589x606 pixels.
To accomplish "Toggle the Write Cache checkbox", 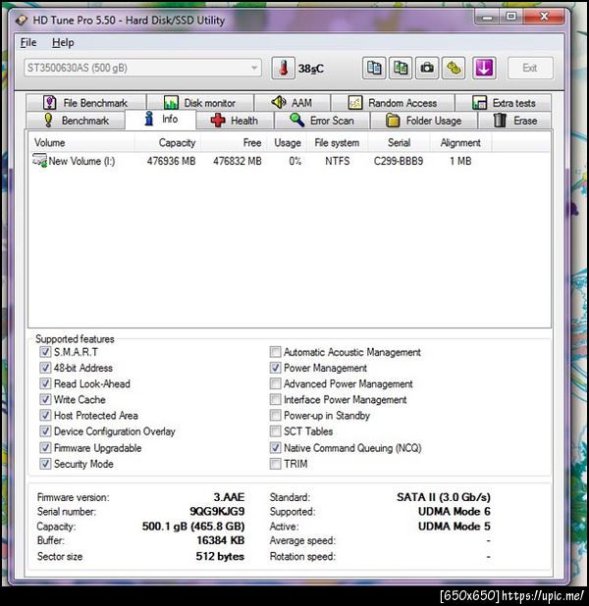I will (x=45, y=399).
